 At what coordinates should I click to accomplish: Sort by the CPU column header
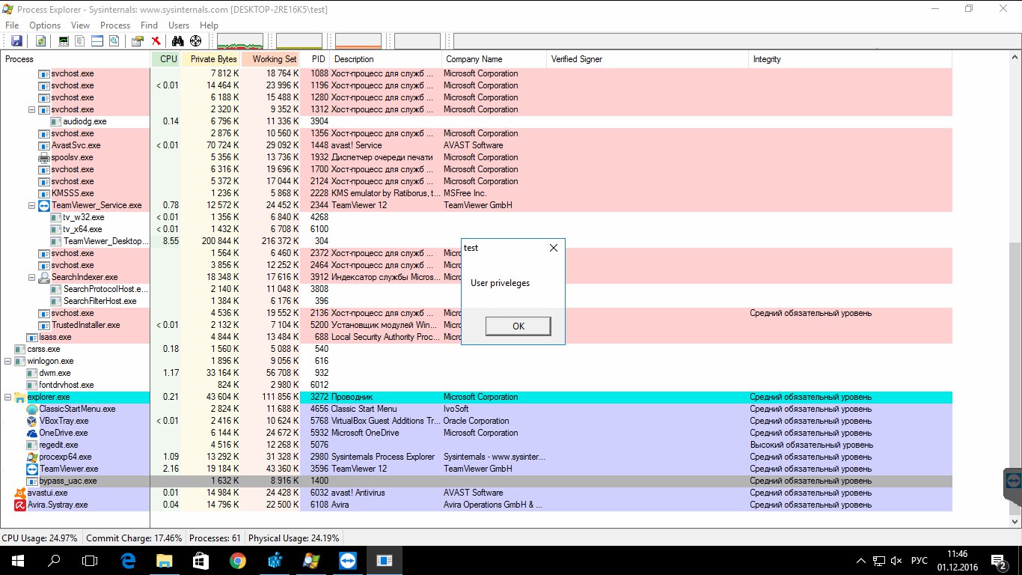[165, 59]
